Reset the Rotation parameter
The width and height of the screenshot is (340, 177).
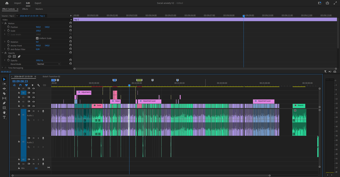[70, 42]
